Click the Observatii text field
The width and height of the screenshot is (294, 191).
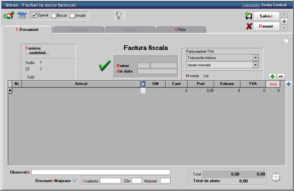coord(101,172)
